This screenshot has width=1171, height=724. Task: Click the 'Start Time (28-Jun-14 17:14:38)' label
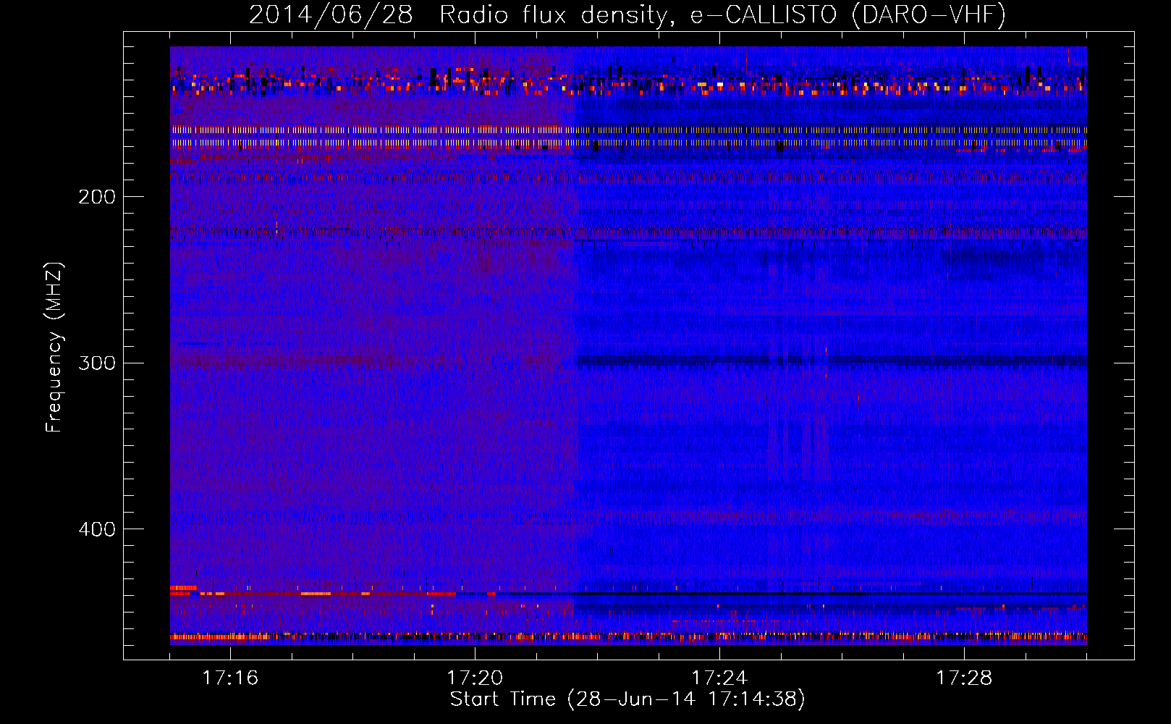pyautogui.click(x=627, y=699)
